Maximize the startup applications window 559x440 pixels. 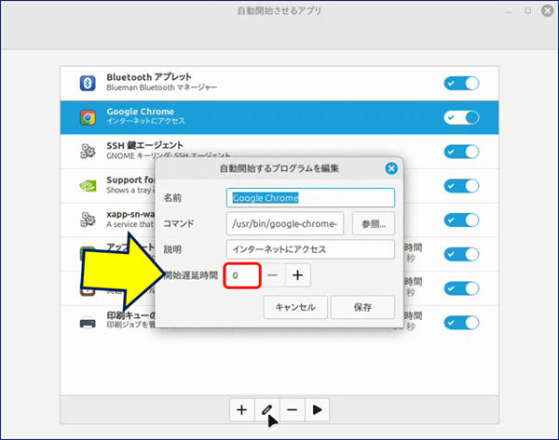tap(527, 11)
